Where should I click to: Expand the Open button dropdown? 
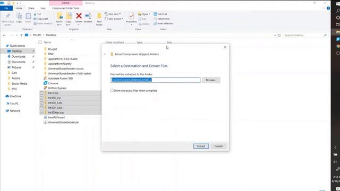(x=149, y=14)
